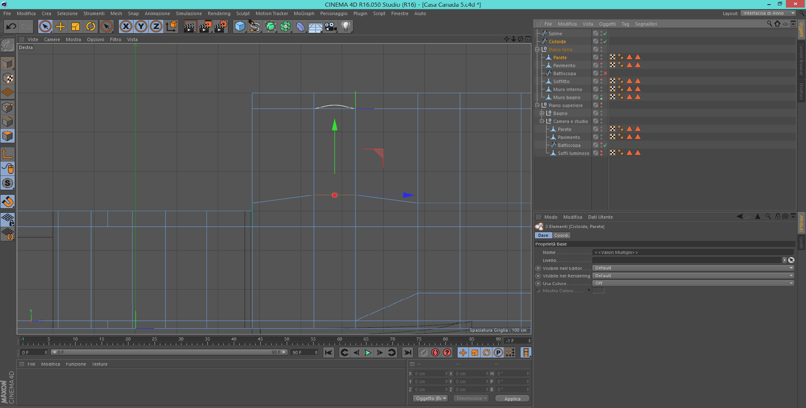Viewport: 806px width, 408px height.
Task: Add a floor environment object
Action: [x=316, y=26]
